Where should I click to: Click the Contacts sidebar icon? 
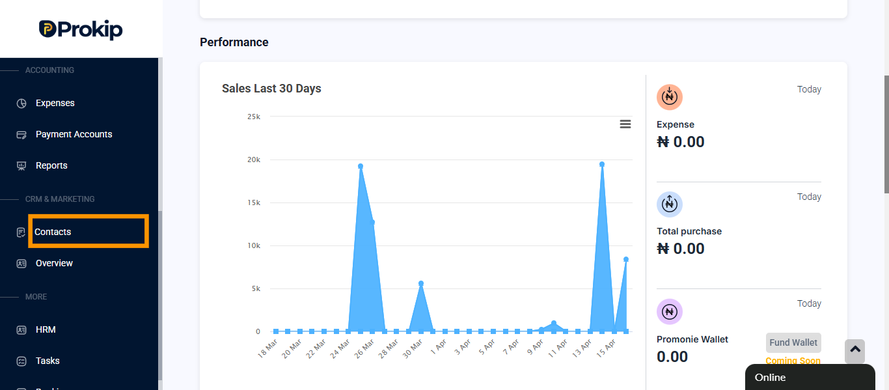click(21, 232)
